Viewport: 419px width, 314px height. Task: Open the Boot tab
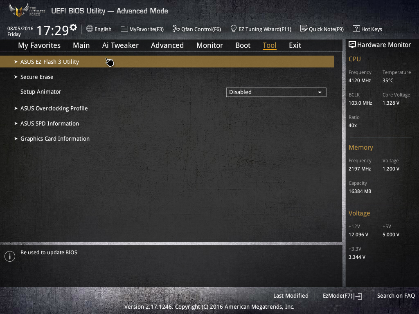pyautogui.click(x=243, y=45)
